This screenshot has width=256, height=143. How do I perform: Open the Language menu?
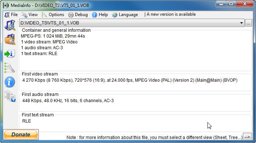[x=125, y=15]
